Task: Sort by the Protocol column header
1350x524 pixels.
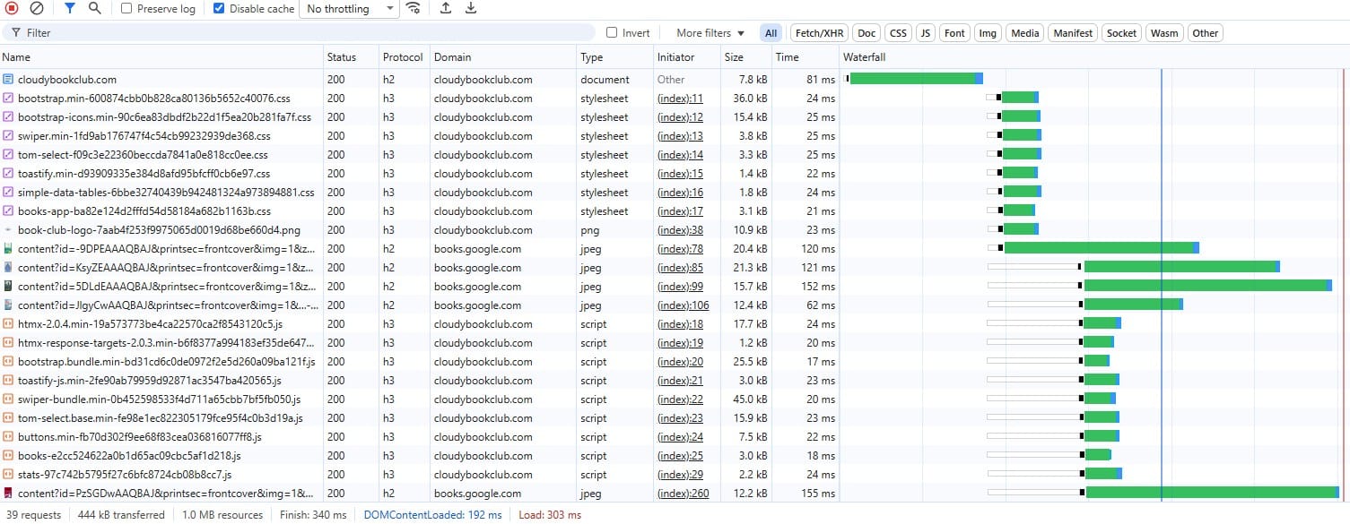Action: 405,57
